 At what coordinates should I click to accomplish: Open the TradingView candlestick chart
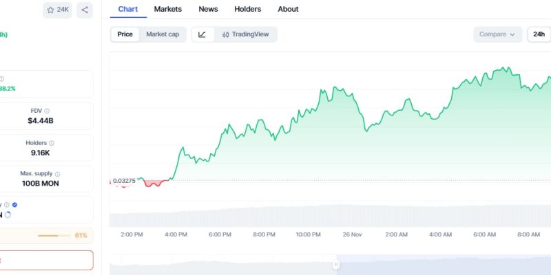pos(246,34)
